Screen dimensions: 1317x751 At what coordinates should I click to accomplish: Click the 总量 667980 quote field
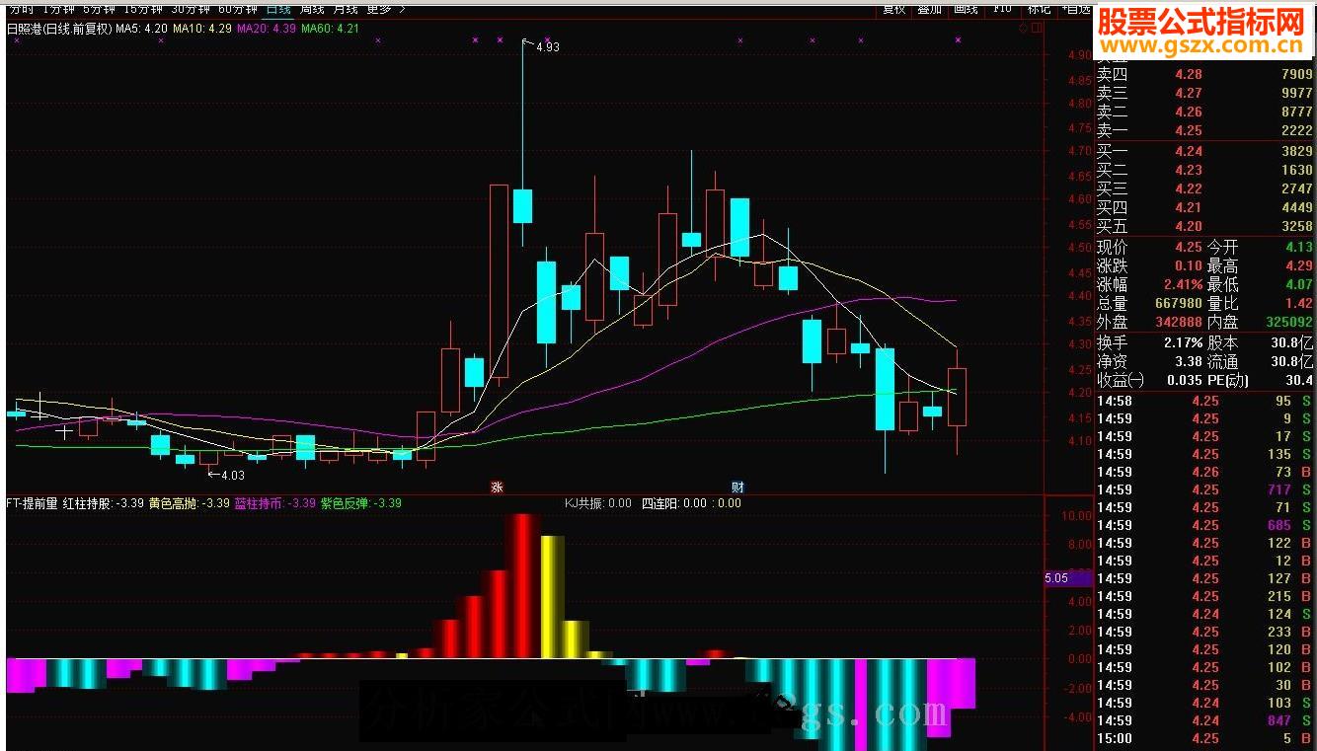[1150, 303]
